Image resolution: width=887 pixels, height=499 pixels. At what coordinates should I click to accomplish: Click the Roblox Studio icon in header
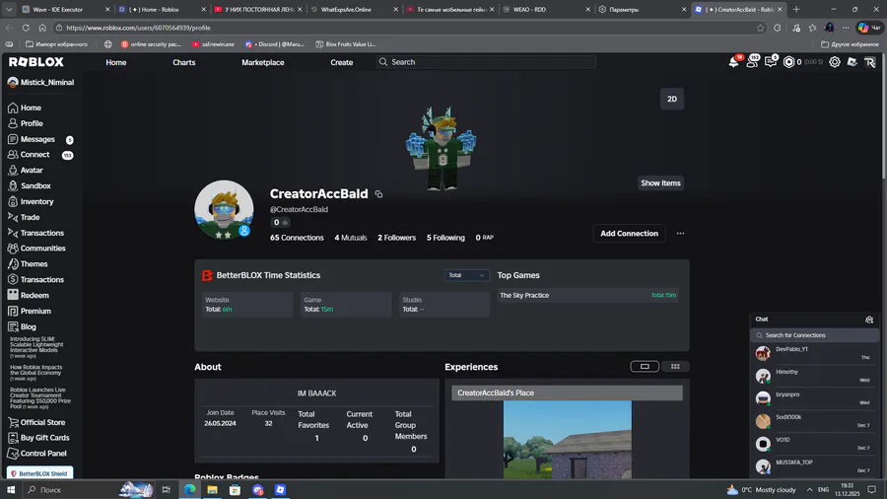pyautogui.click(x=852, y=62)
